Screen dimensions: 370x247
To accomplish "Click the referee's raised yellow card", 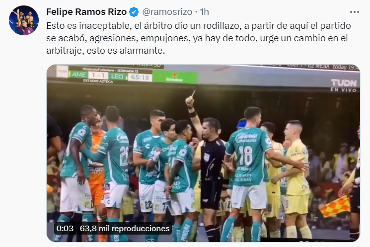I will [x=193, y=94].
